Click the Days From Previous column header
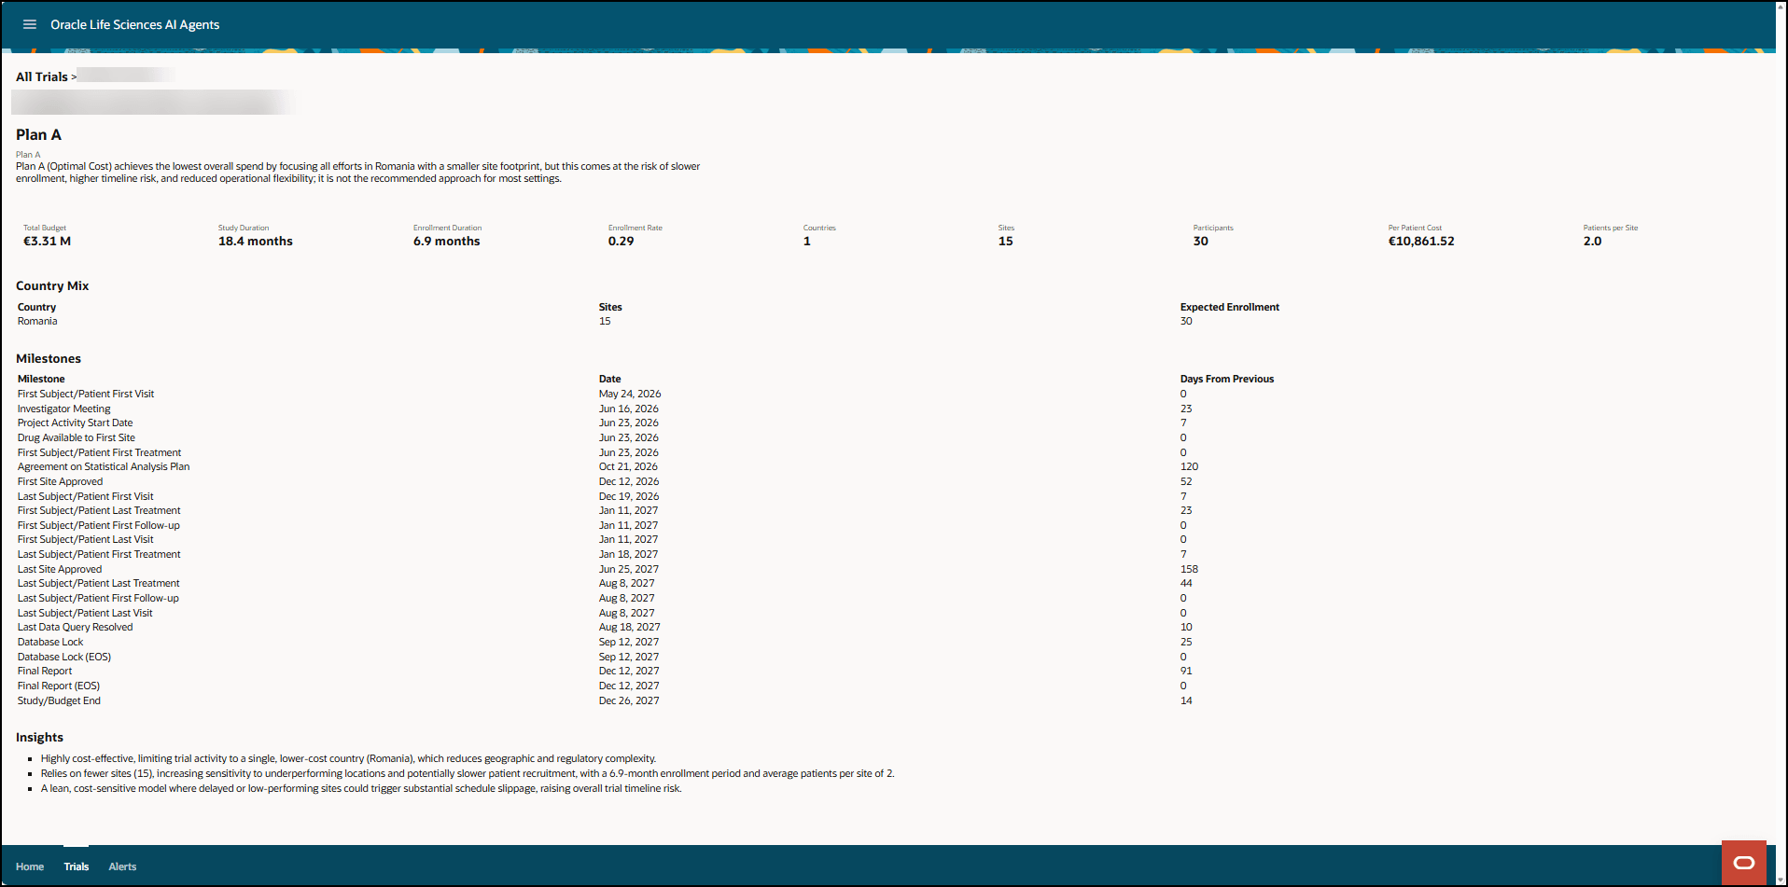The width and height of the screenshot is (1788, 887). (x=1227, y=379)
